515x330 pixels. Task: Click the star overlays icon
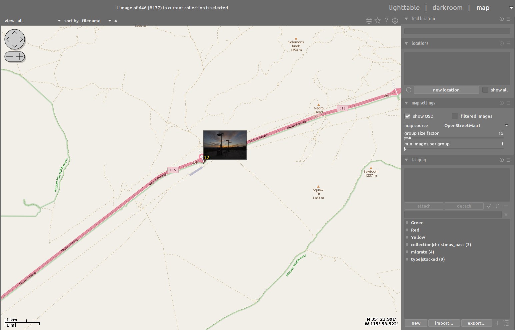377,21
